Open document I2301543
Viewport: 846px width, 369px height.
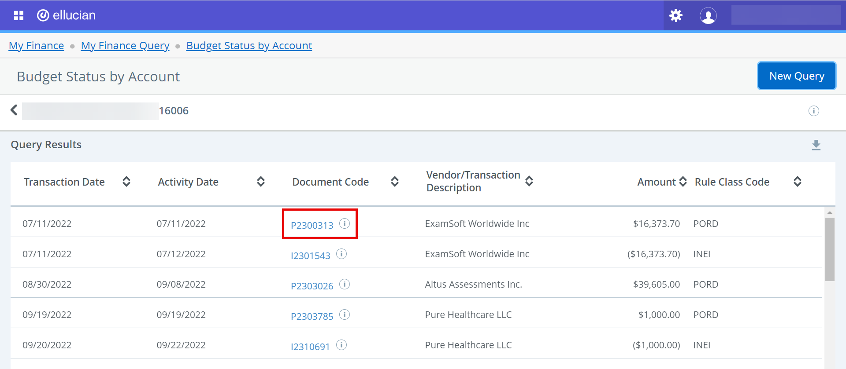tap(310, 256)
